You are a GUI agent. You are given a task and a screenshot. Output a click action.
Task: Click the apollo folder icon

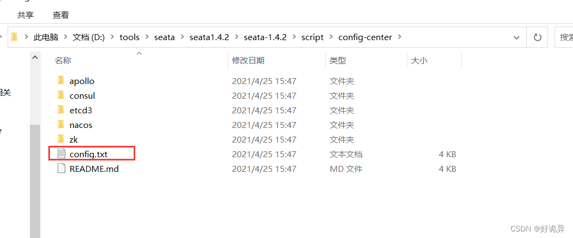point(61,81)
